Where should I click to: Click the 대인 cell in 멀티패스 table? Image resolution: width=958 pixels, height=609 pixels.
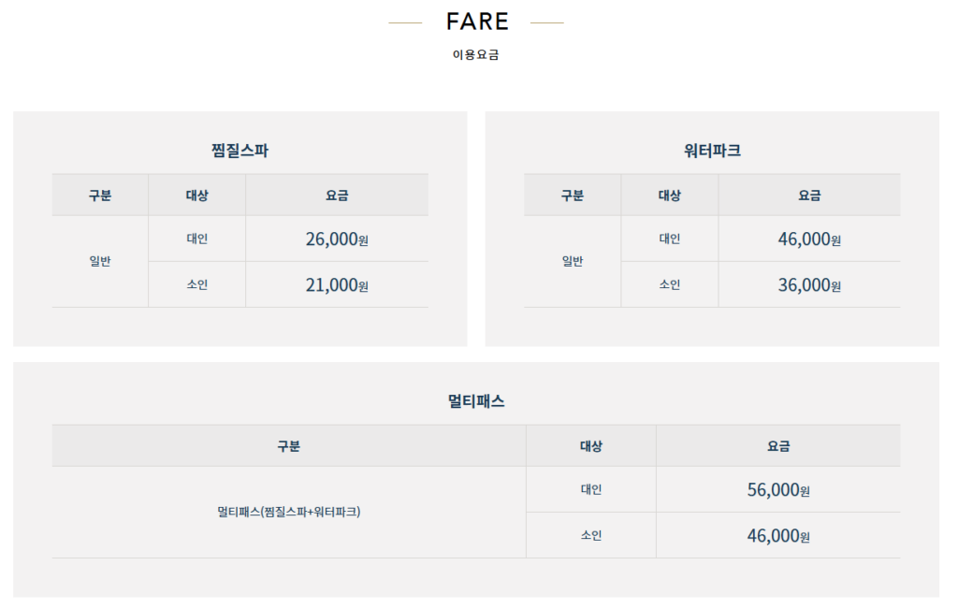tap(591, 490)
